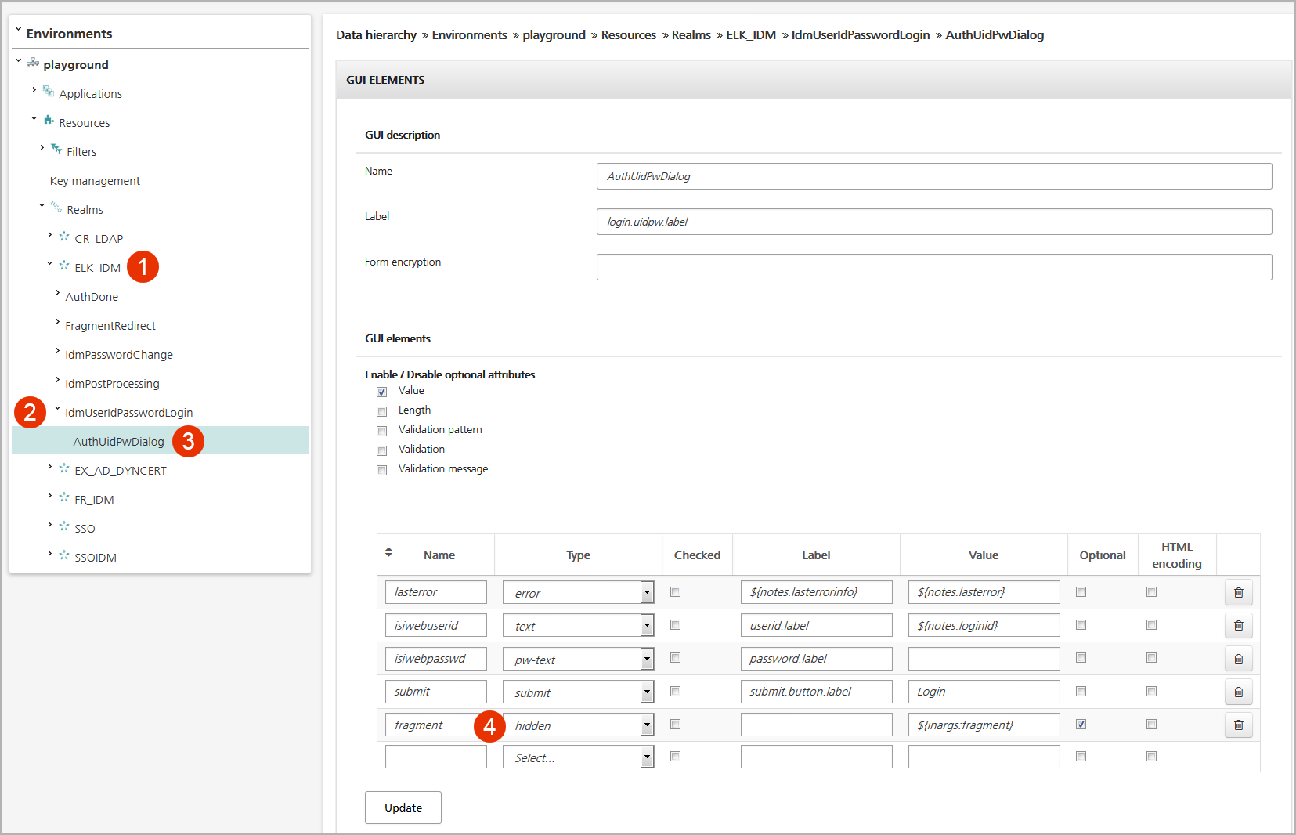Open Key management in the tree

point(95,181)
